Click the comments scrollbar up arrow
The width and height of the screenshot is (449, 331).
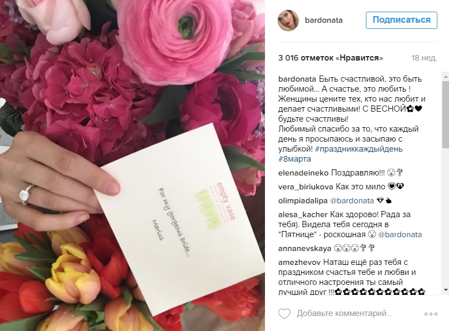click(446, 77)
